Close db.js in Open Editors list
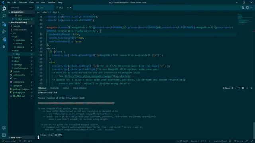 [x=13, y=19]
